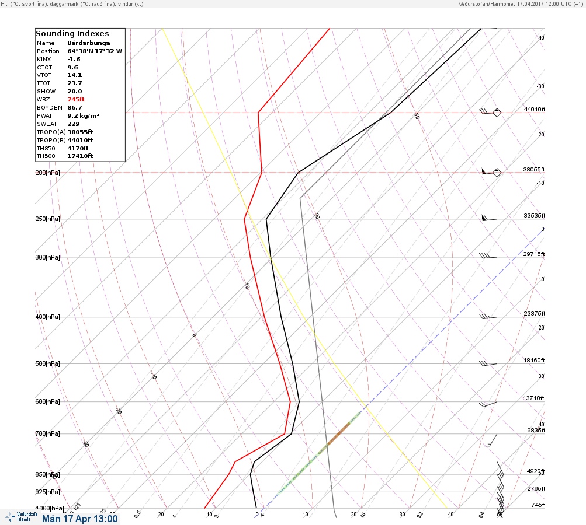Click the 200[hPa] pressure label
Viewport: 586px width, 525px height.
pyautogui.click(x=47, y=173)
